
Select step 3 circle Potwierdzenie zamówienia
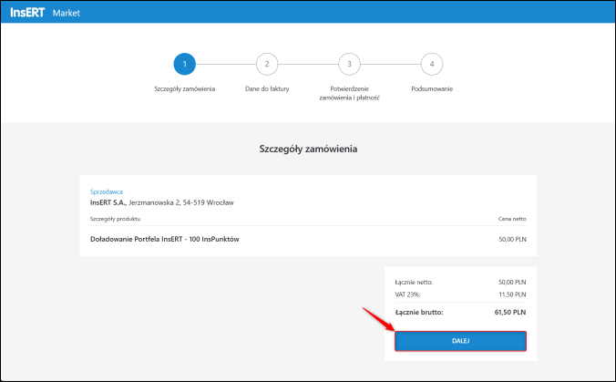349,64
